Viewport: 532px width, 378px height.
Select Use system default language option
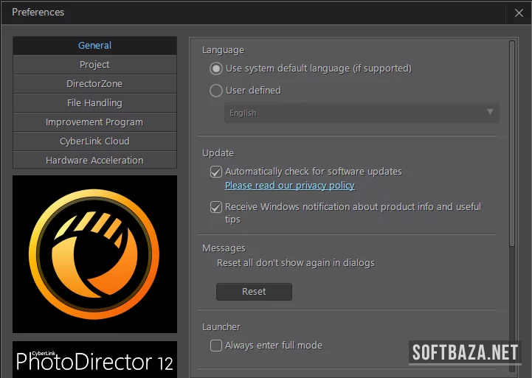(x=216, y=69)
